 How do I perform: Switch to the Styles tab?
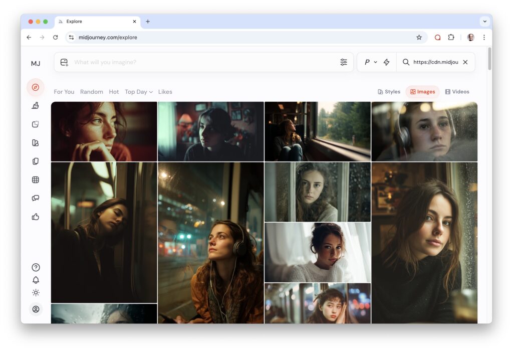(389, 92)
